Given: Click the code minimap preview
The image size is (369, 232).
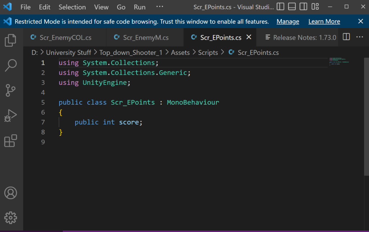Looking at the screenshot, I should tap(339, 61).
